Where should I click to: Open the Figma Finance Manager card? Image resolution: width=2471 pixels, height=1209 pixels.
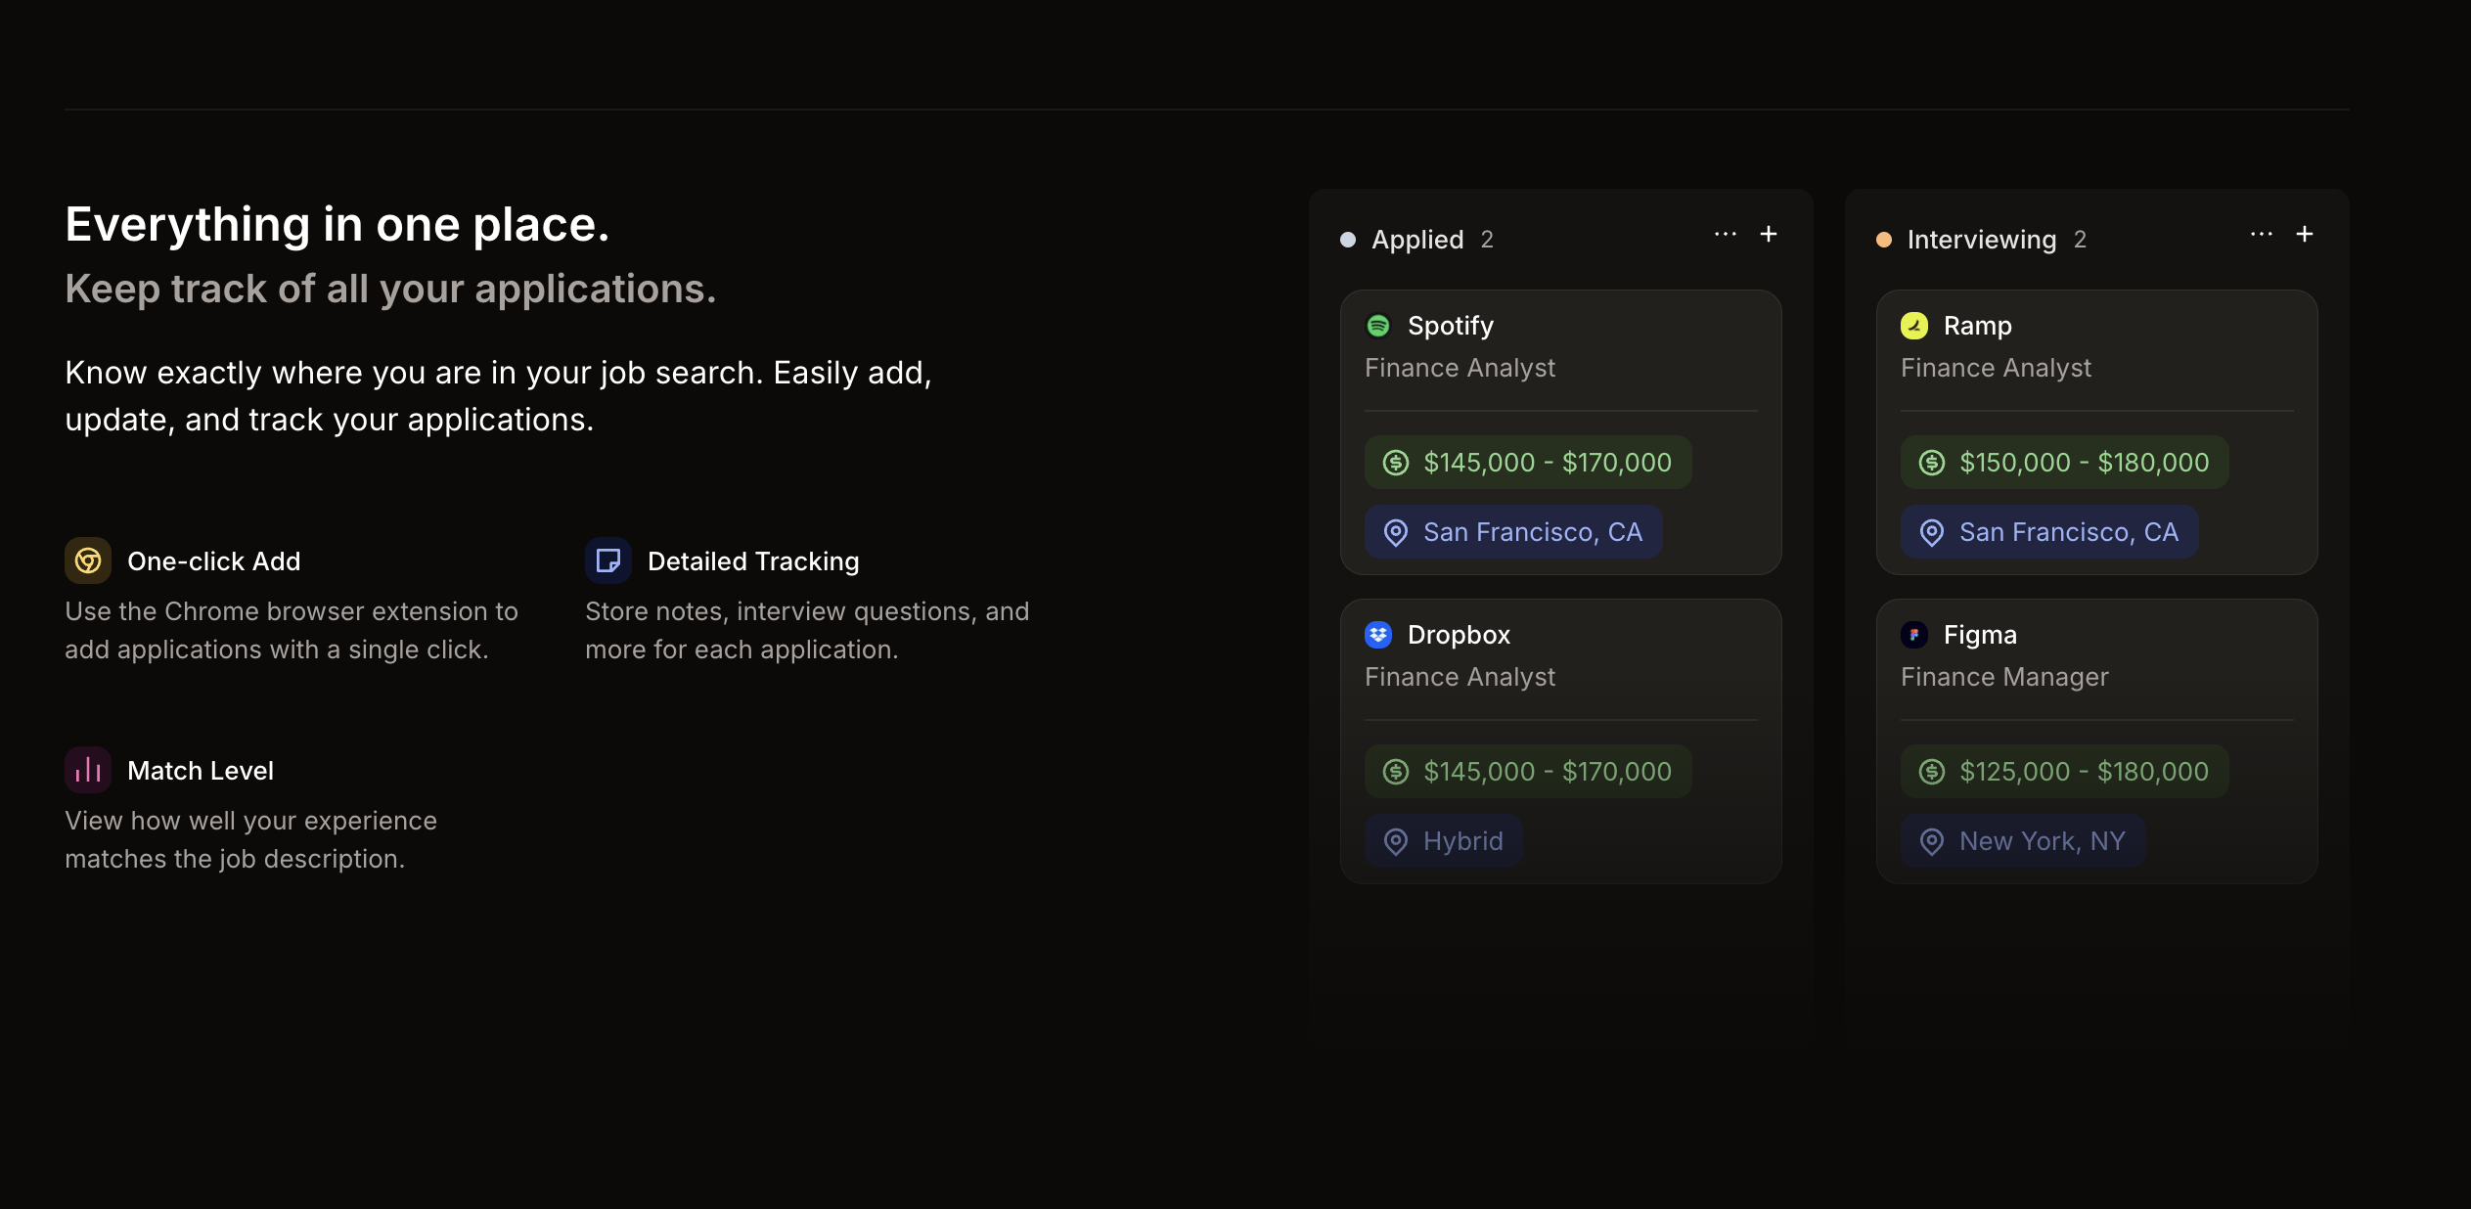(x=2096, y=677)
